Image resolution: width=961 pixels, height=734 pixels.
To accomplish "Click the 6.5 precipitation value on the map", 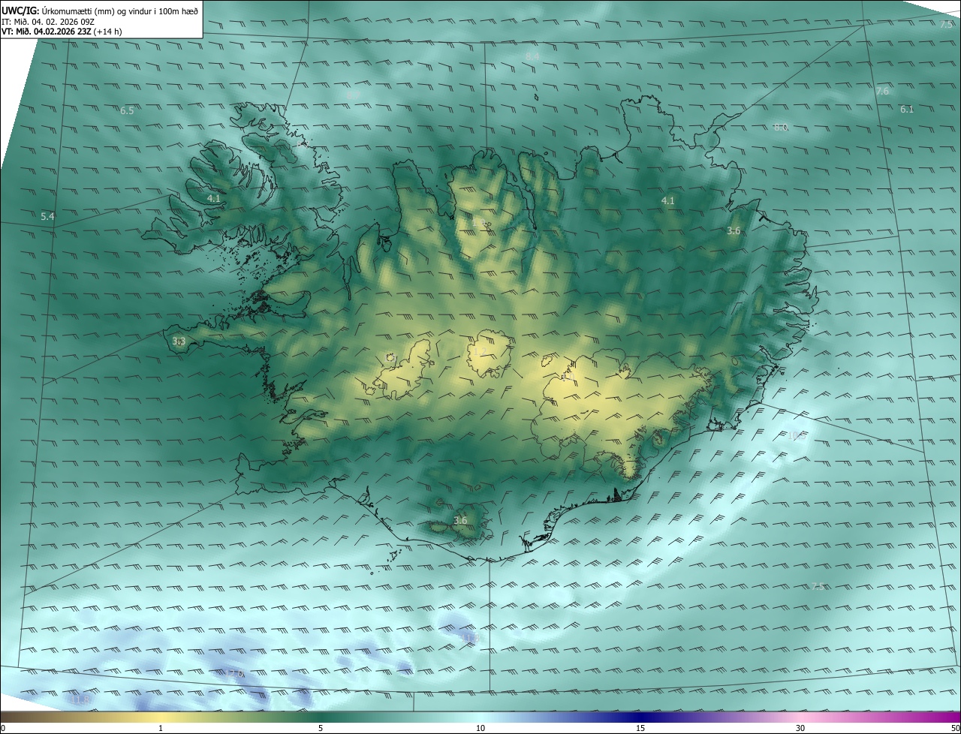I will click(x=127, y=111).
